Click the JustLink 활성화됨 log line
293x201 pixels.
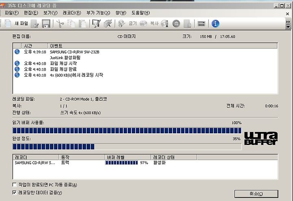tap(65, 57)
